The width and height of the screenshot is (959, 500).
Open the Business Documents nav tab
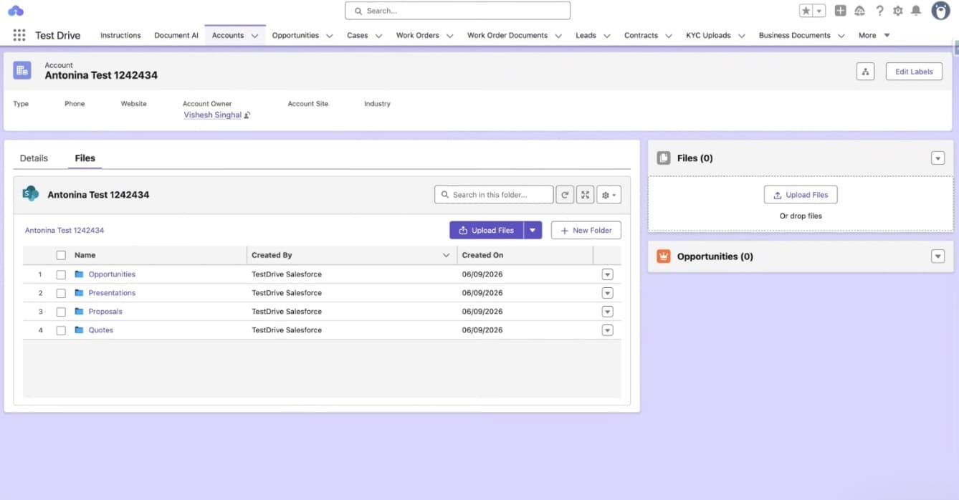(x=794, y=35)
